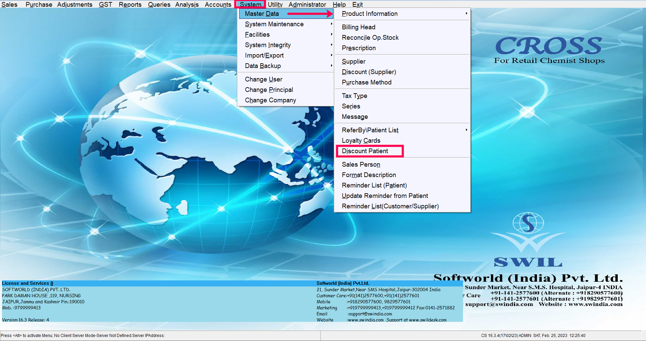The height and width of the screenshot is (341, 646).
Task: Open Discount (Supplier) entry
Action: (402, 72)
